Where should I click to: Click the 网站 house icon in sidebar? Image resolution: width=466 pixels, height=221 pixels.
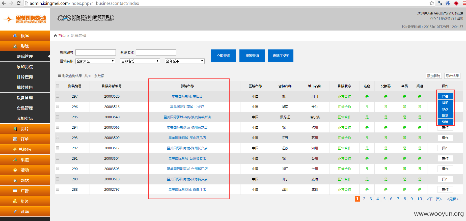pyautogui.click(x=15, y=180)
